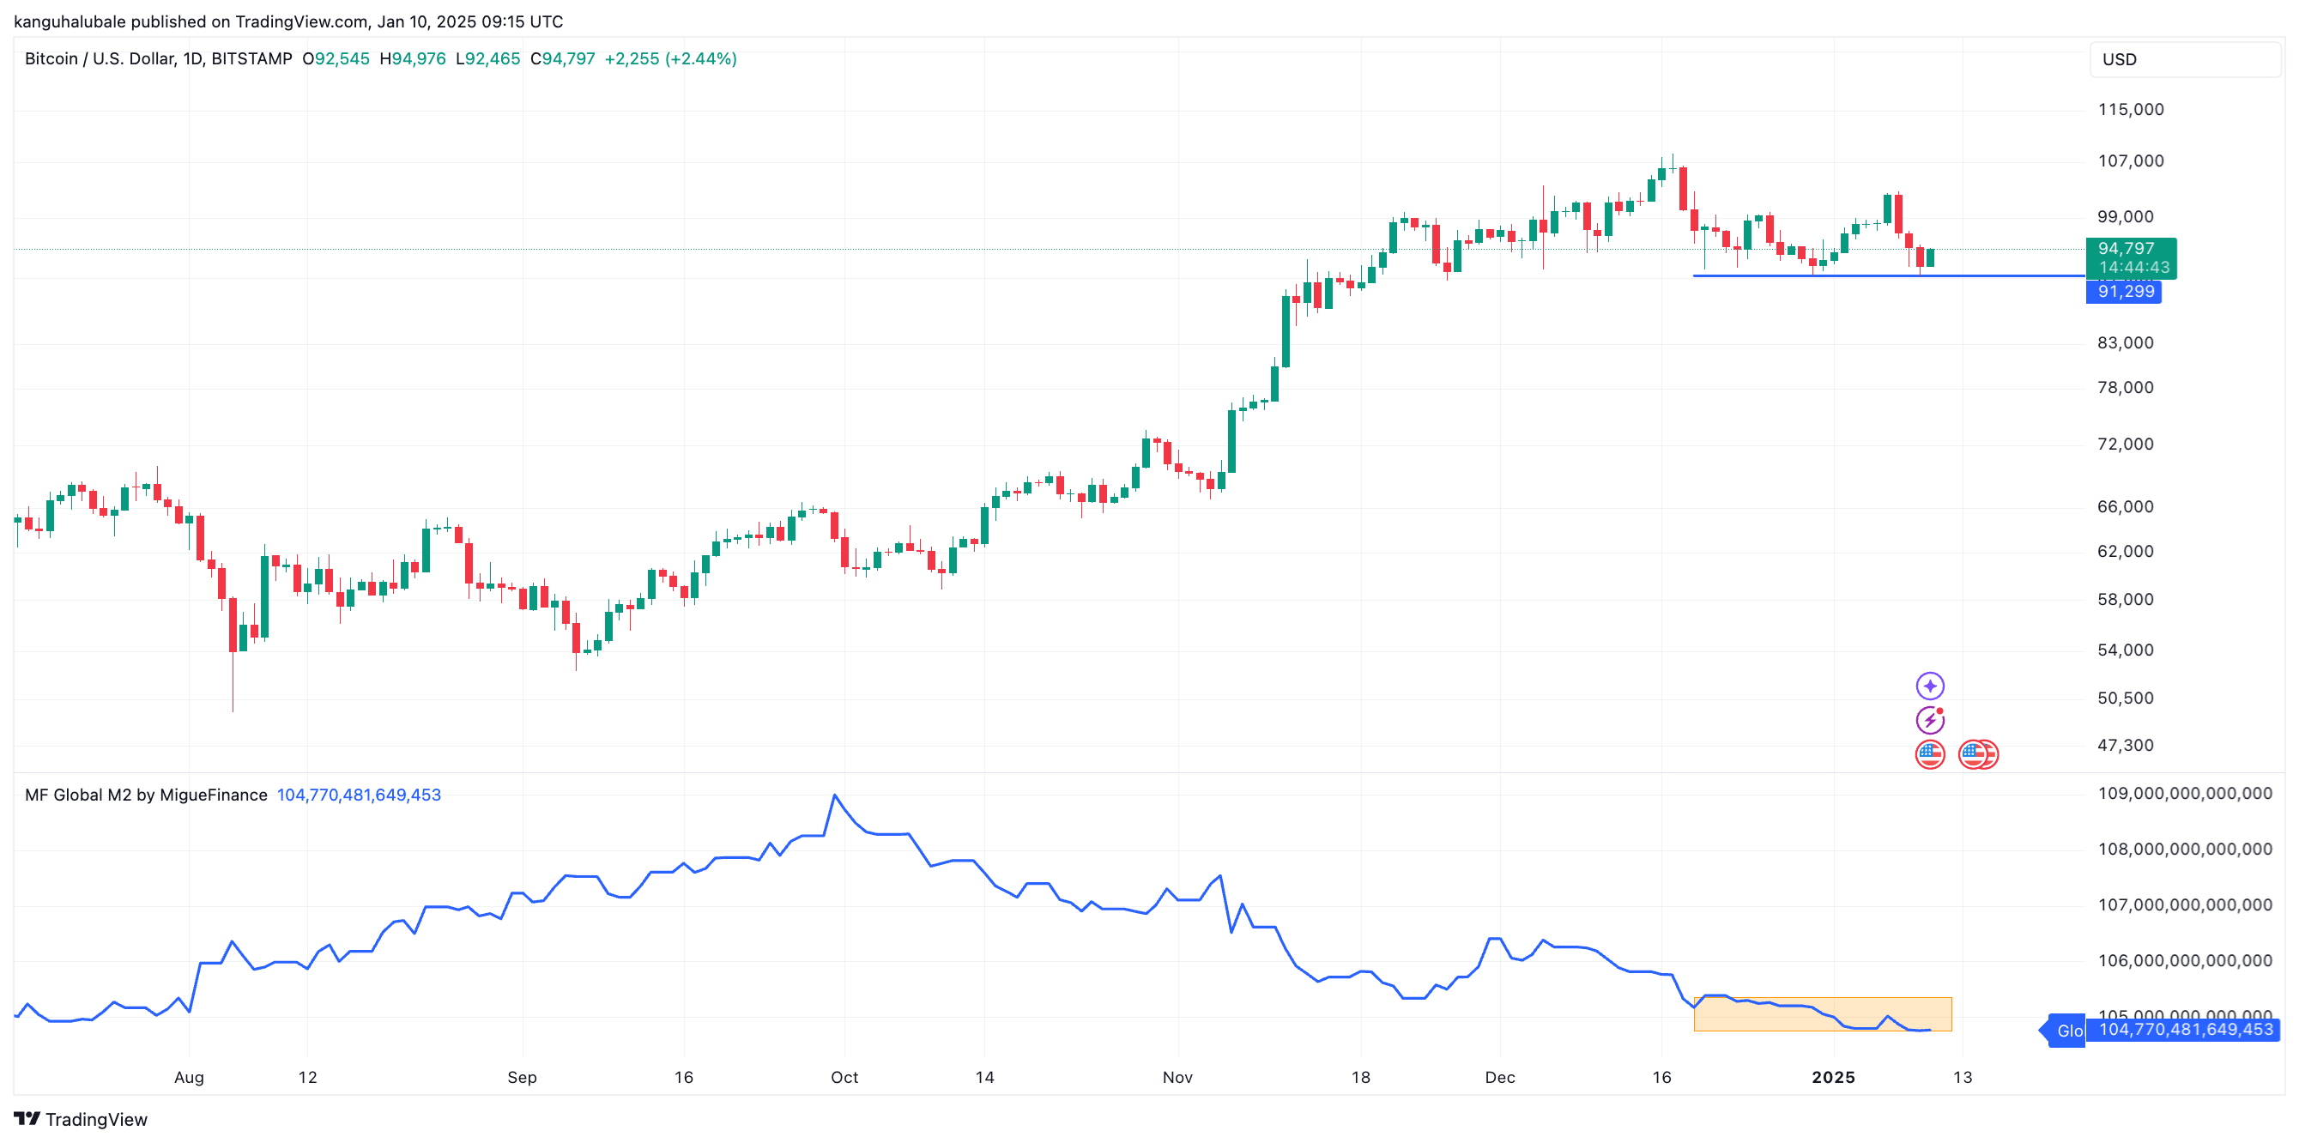2299x1143 pixels.
Task: Click the 104,770,481,649,453 M2 value tag
Action: coord(2185,1030)
